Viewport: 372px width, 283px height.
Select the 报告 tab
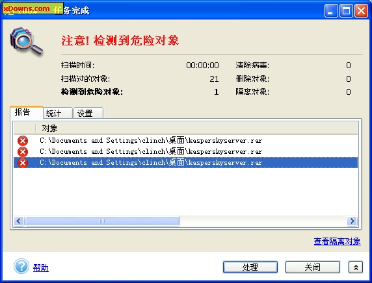(27, 112)
